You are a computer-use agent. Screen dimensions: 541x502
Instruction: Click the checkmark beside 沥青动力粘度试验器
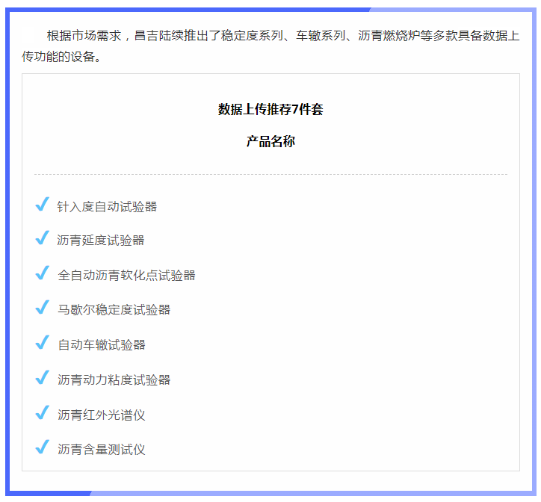[x=42, y=378]
